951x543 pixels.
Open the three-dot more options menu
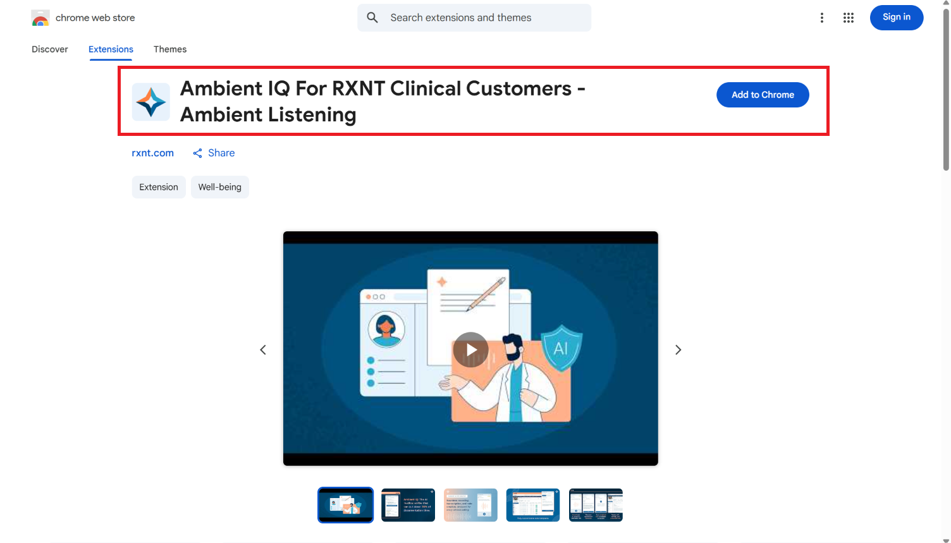tap(822, 18)
